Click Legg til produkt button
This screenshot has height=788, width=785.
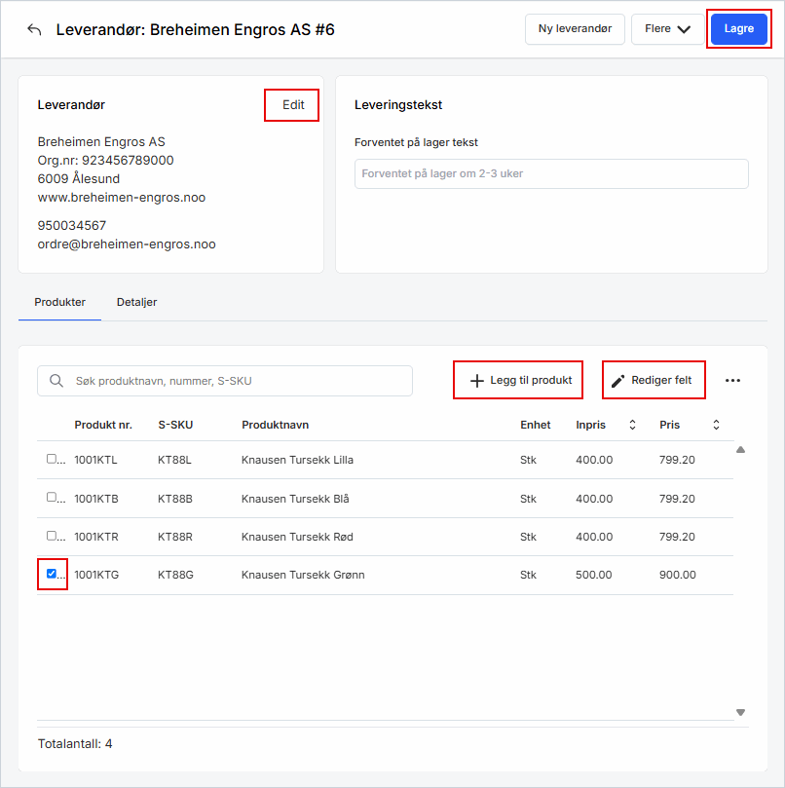(518, 380)
